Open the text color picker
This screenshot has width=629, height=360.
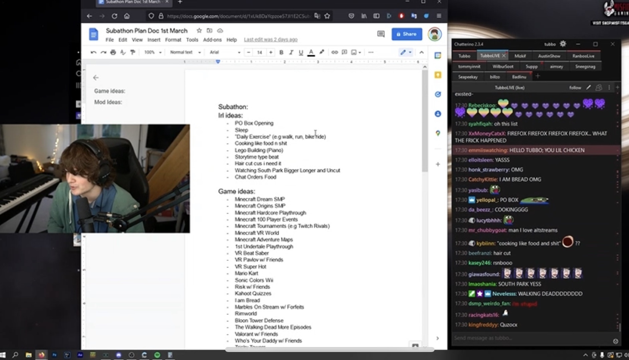pyautogui.click(x=311, y=52)
